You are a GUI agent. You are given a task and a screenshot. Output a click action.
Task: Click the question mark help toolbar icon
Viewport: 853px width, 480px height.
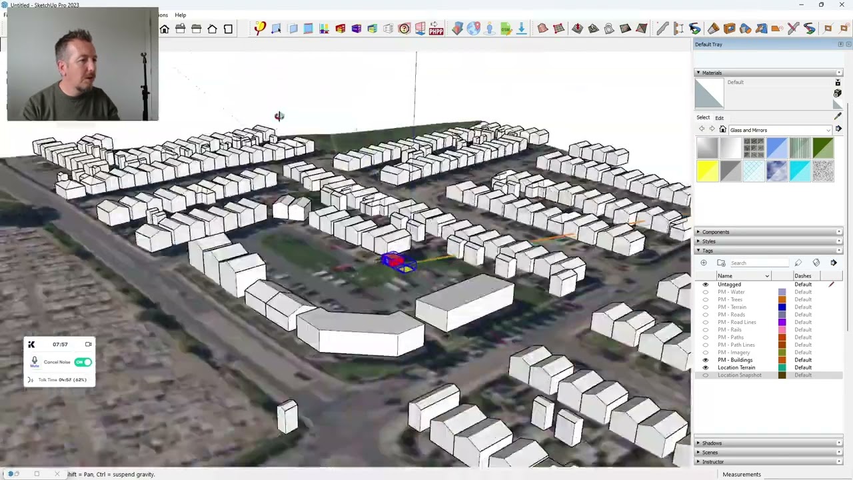(404, 29)
